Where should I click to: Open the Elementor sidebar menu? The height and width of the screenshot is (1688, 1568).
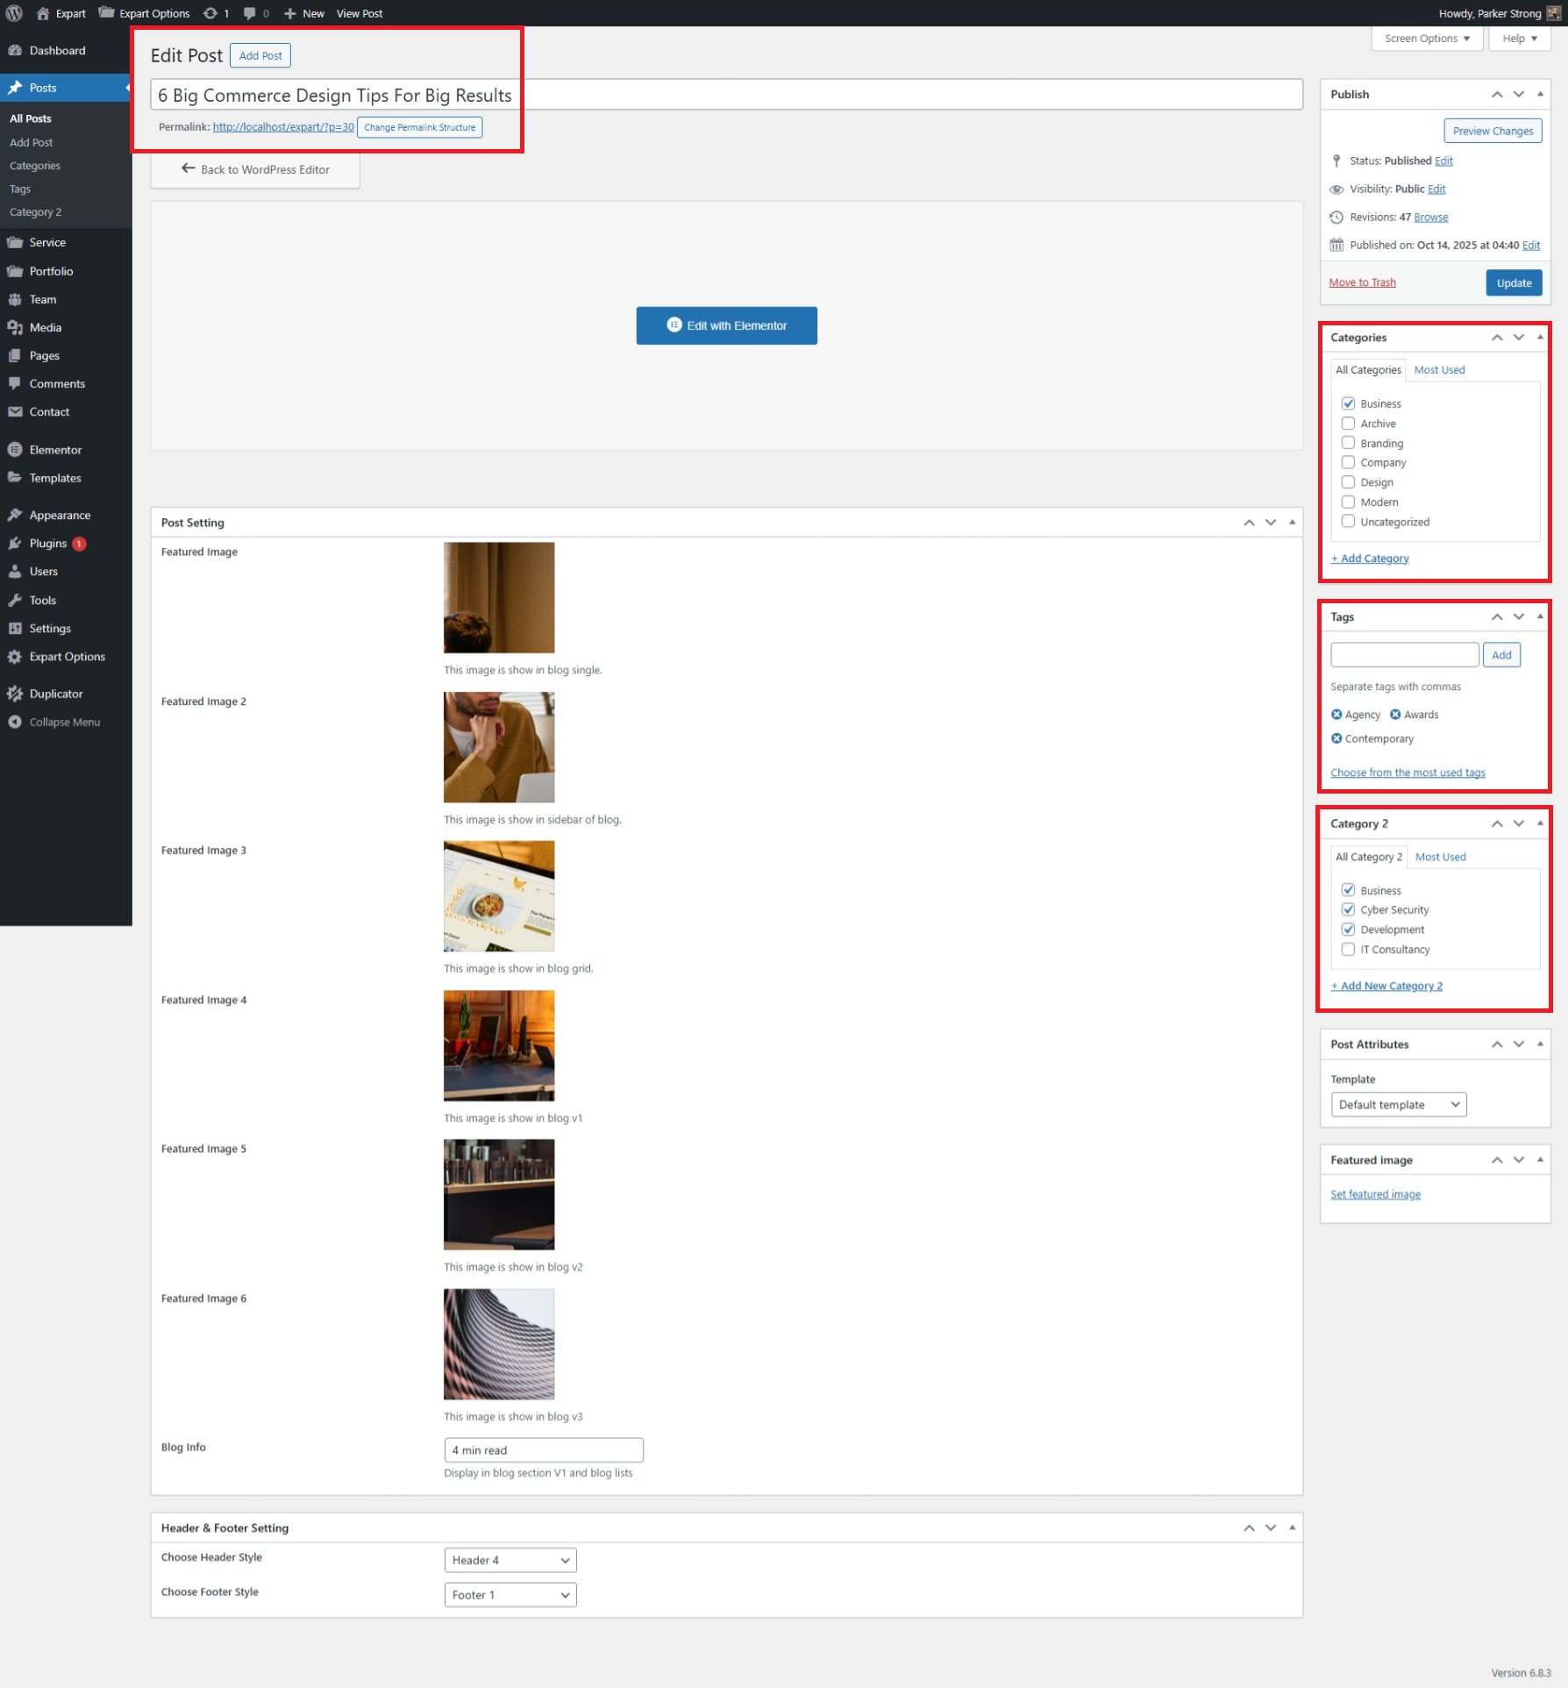point(55,450)
